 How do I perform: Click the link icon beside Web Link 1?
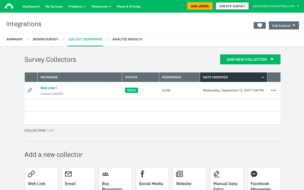pyautogui.click(x=30, y=90)
